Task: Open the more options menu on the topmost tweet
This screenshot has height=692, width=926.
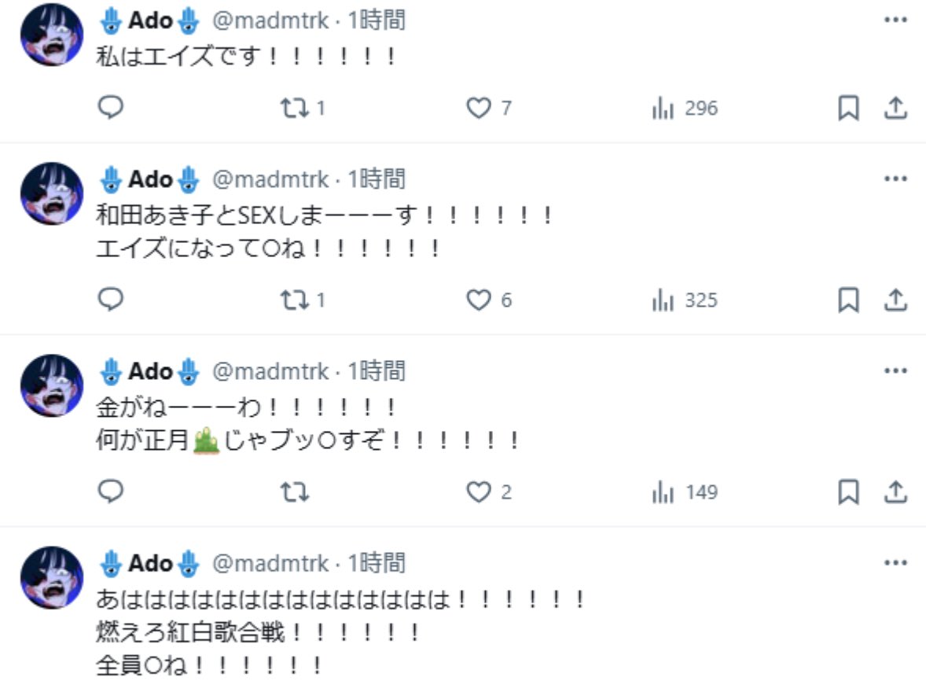Action: point(896,20)
